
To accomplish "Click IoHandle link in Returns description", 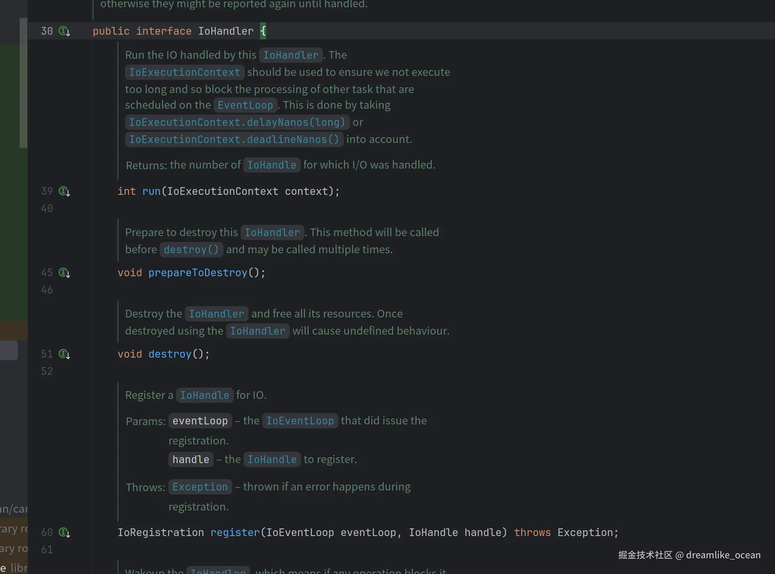I will [x=272, y=165].
